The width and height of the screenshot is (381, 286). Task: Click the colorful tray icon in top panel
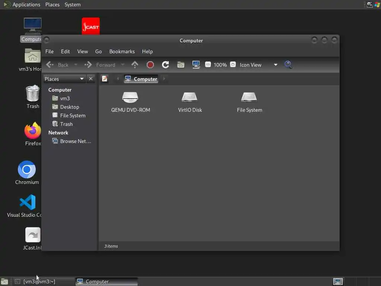tap(377, 4)
